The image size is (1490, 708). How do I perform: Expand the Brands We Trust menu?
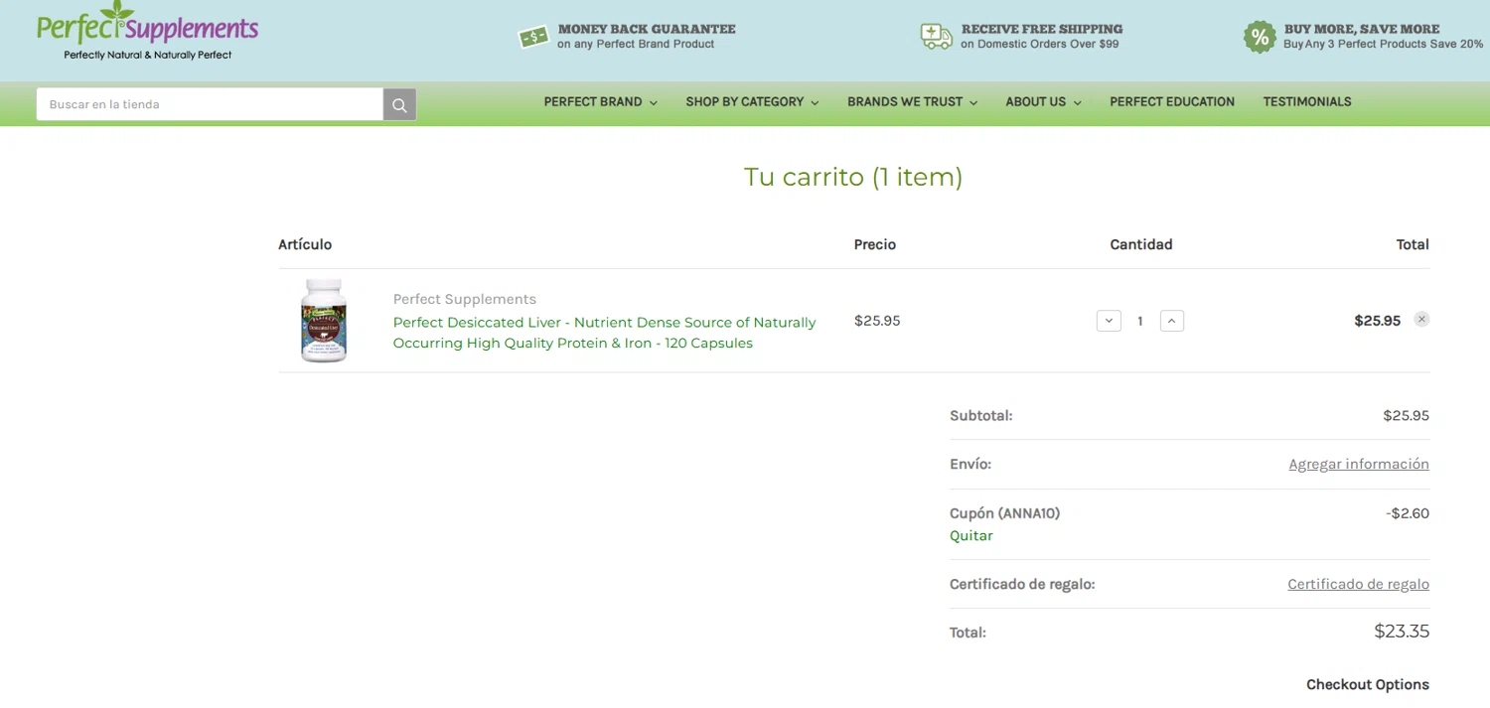pyautogui.click(x=912, y=102)
